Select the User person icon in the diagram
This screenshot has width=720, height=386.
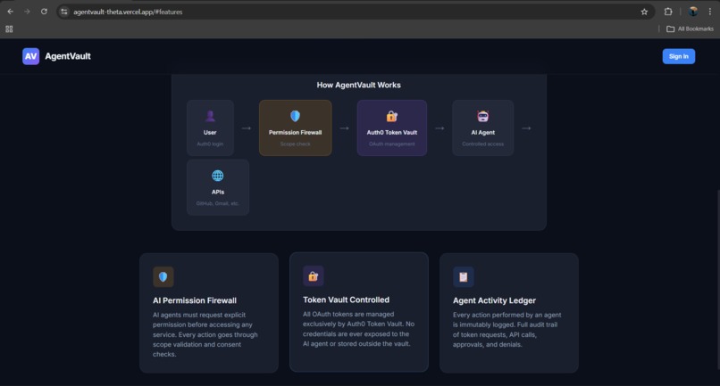210,117
